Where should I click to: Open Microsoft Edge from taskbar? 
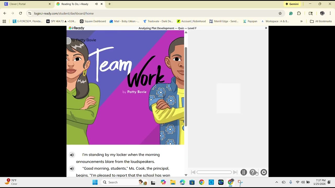pos(182,182)
